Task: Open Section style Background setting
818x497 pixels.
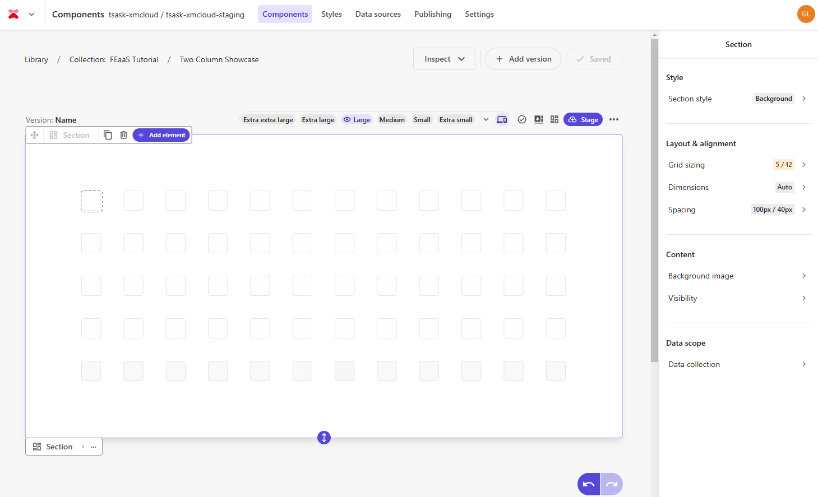Action: point(738,99)
